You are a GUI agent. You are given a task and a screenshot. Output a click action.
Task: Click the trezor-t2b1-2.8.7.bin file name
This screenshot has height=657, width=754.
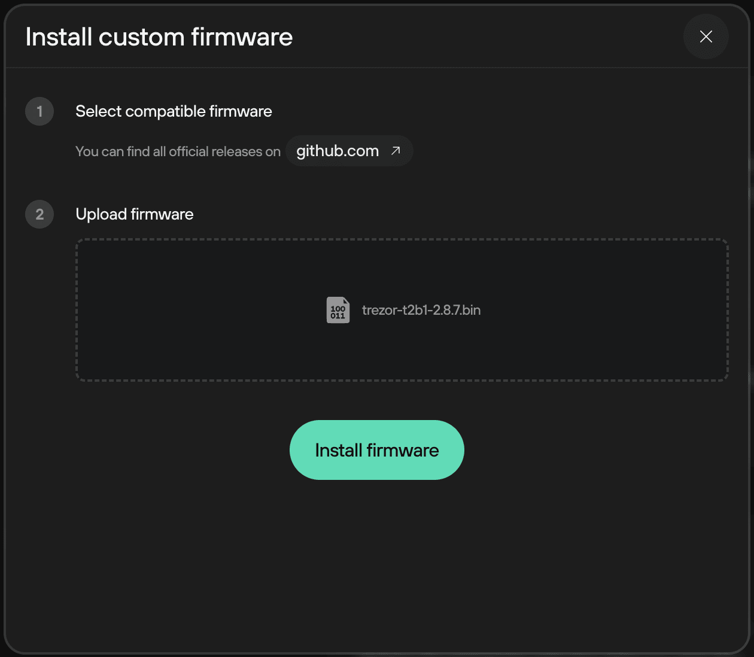(x=421, y=310)
